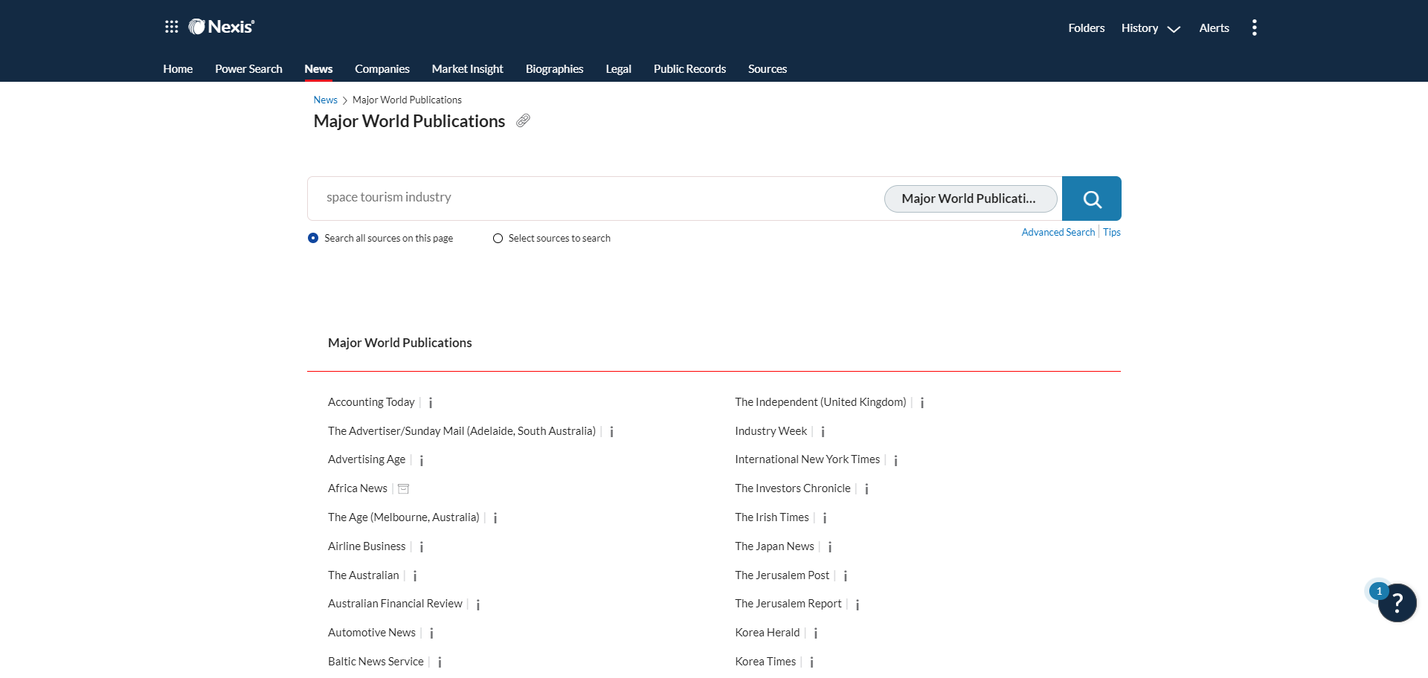Open the Power Search tab
The height and width of the screenshot is (678, 1428).
tap(248, 68)
